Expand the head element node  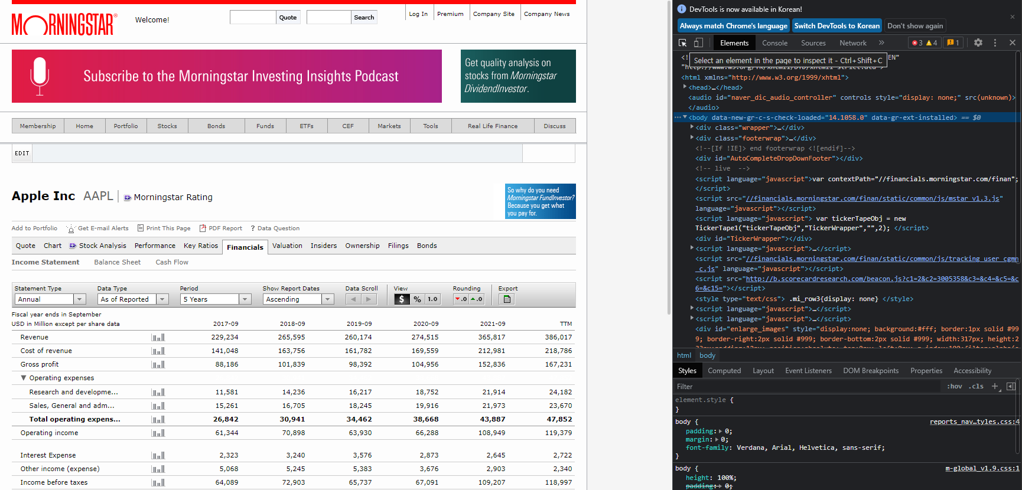point(685,87)
